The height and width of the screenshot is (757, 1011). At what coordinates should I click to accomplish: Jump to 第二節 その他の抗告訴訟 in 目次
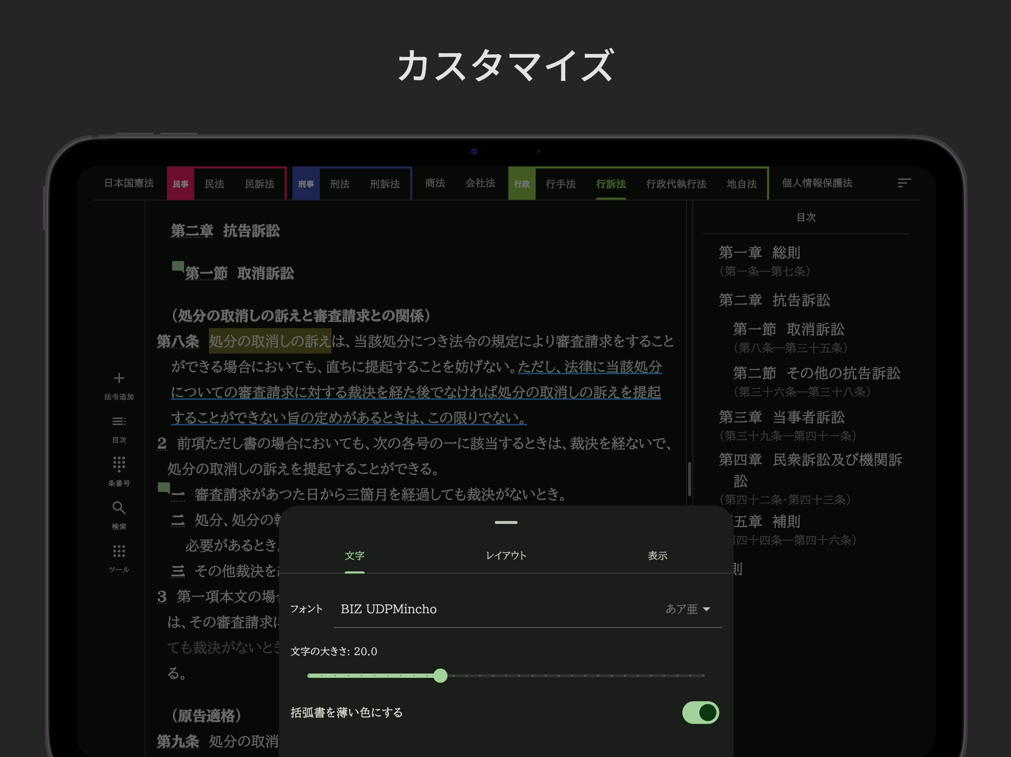tap(817, 373)
